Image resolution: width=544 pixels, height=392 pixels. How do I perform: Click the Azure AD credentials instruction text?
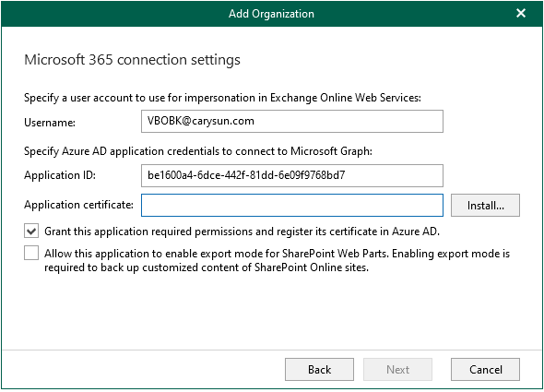[198, 151]
